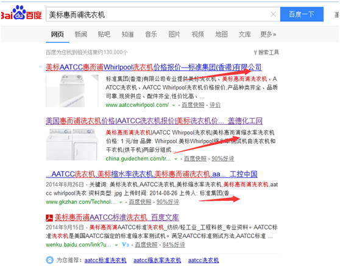Expand arrow next to www.gkzhan.com
The height and width of the screenshot is (266, 340).
121,202
